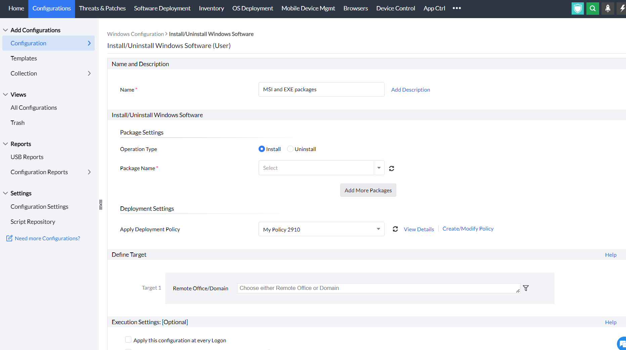
Task: Click the rocket icon in header
Action: pos(608,8)
